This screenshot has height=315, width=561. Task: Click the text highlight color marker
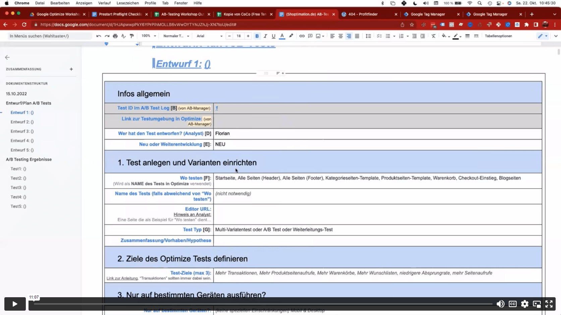291,36
